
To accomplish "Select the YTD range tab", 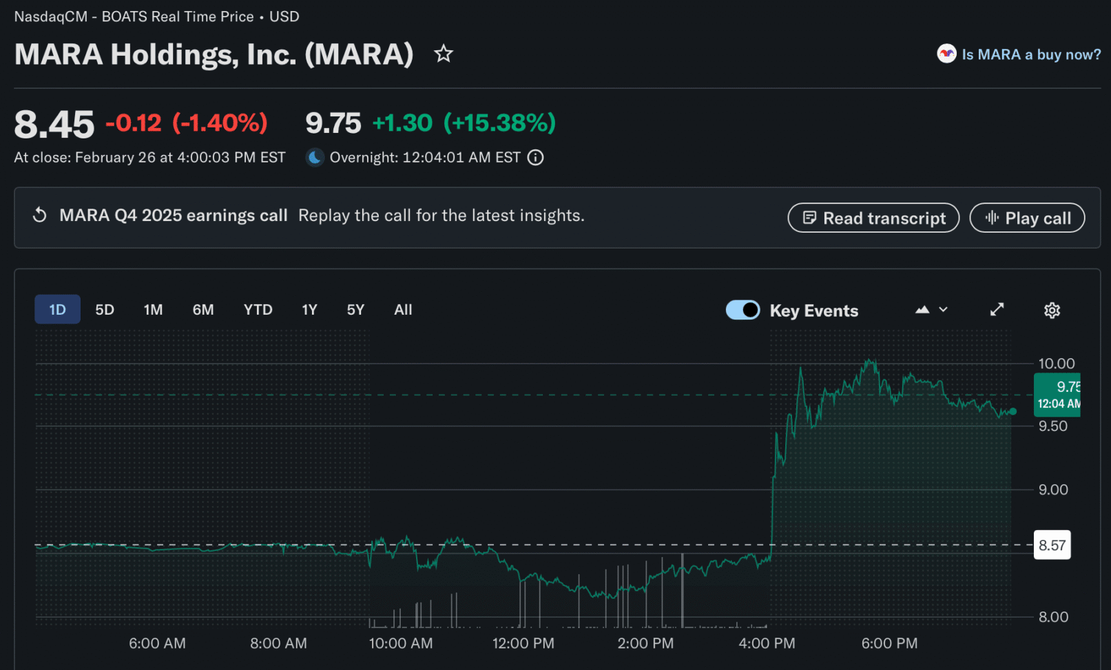I will click(258, 310).
